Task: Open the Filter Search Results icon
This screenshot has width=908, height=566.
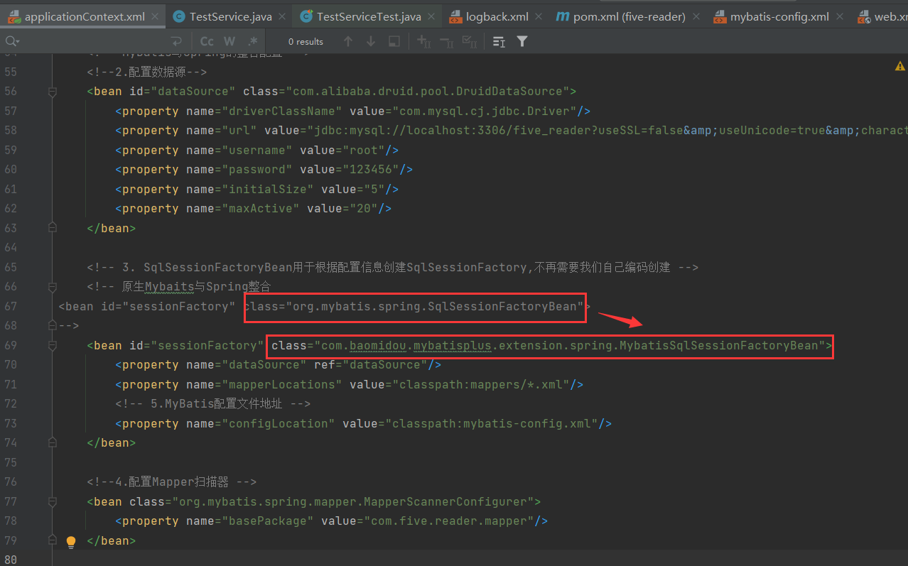Action: click(x=522, y=41)
